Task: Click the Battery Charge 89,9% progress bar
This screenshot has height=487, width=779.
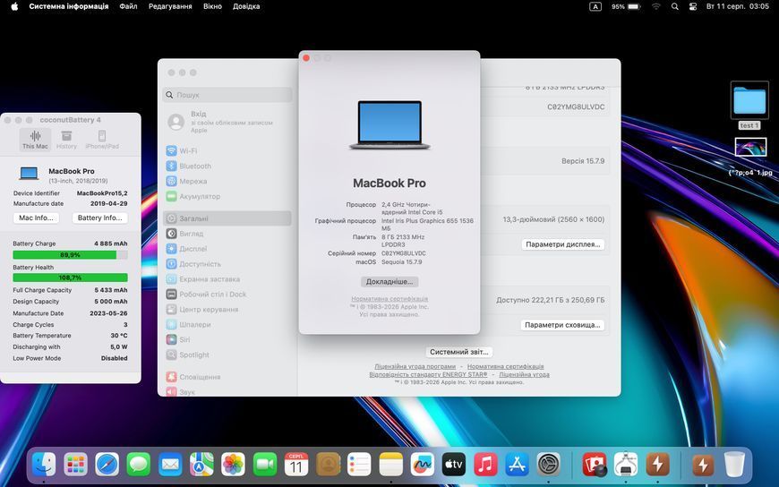Action: click(70, 255)
